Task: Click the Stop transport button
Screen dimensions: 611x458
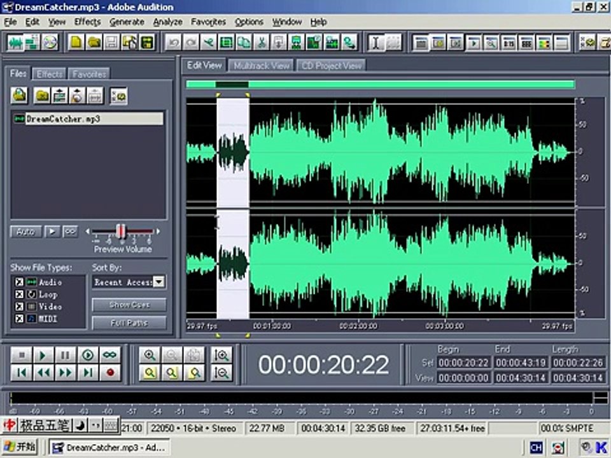Action: [x=22, y=355]
